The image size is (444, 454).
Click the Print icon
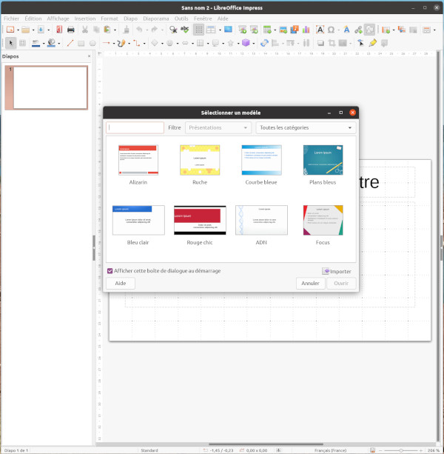tap(70, 30)
